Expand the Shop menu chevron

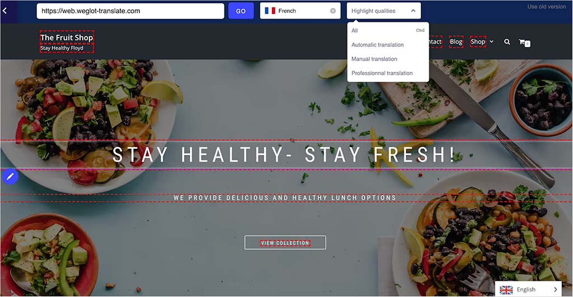491,41
